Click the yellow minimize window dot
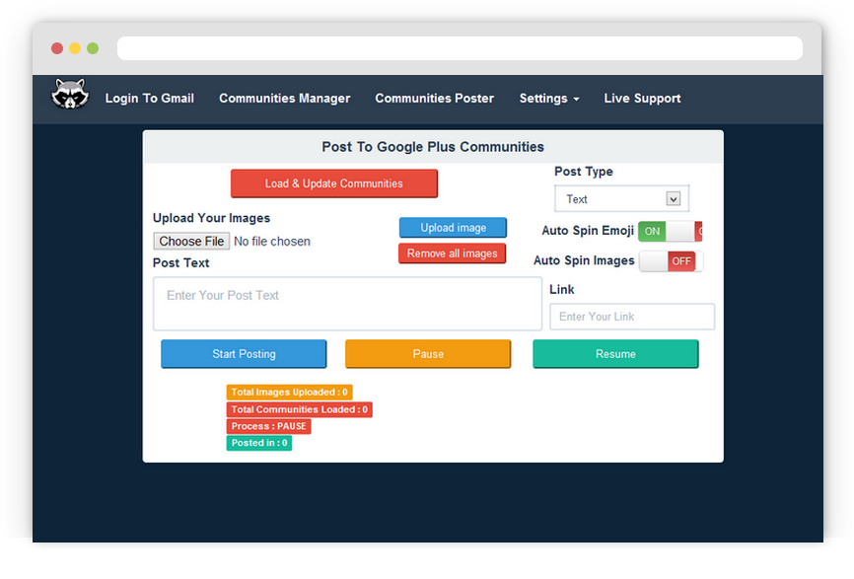854x579 pixels. pyautogui.click(x=75, y=48)
